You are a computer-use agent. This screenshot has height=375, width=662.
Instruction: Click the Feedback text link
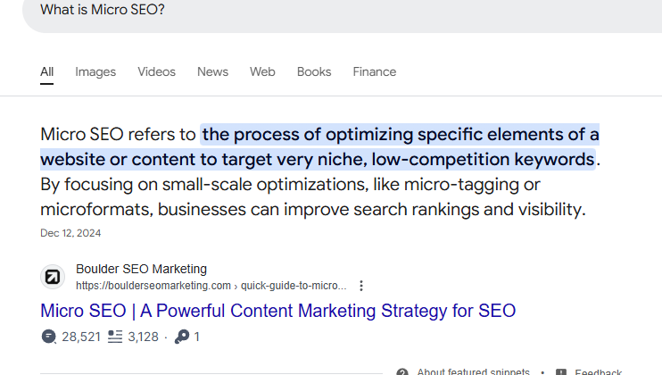[599, 372]
